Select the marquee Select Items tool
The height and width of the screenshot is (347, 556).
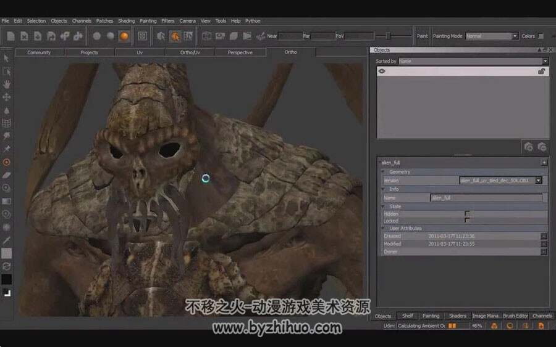pos(6,71)
